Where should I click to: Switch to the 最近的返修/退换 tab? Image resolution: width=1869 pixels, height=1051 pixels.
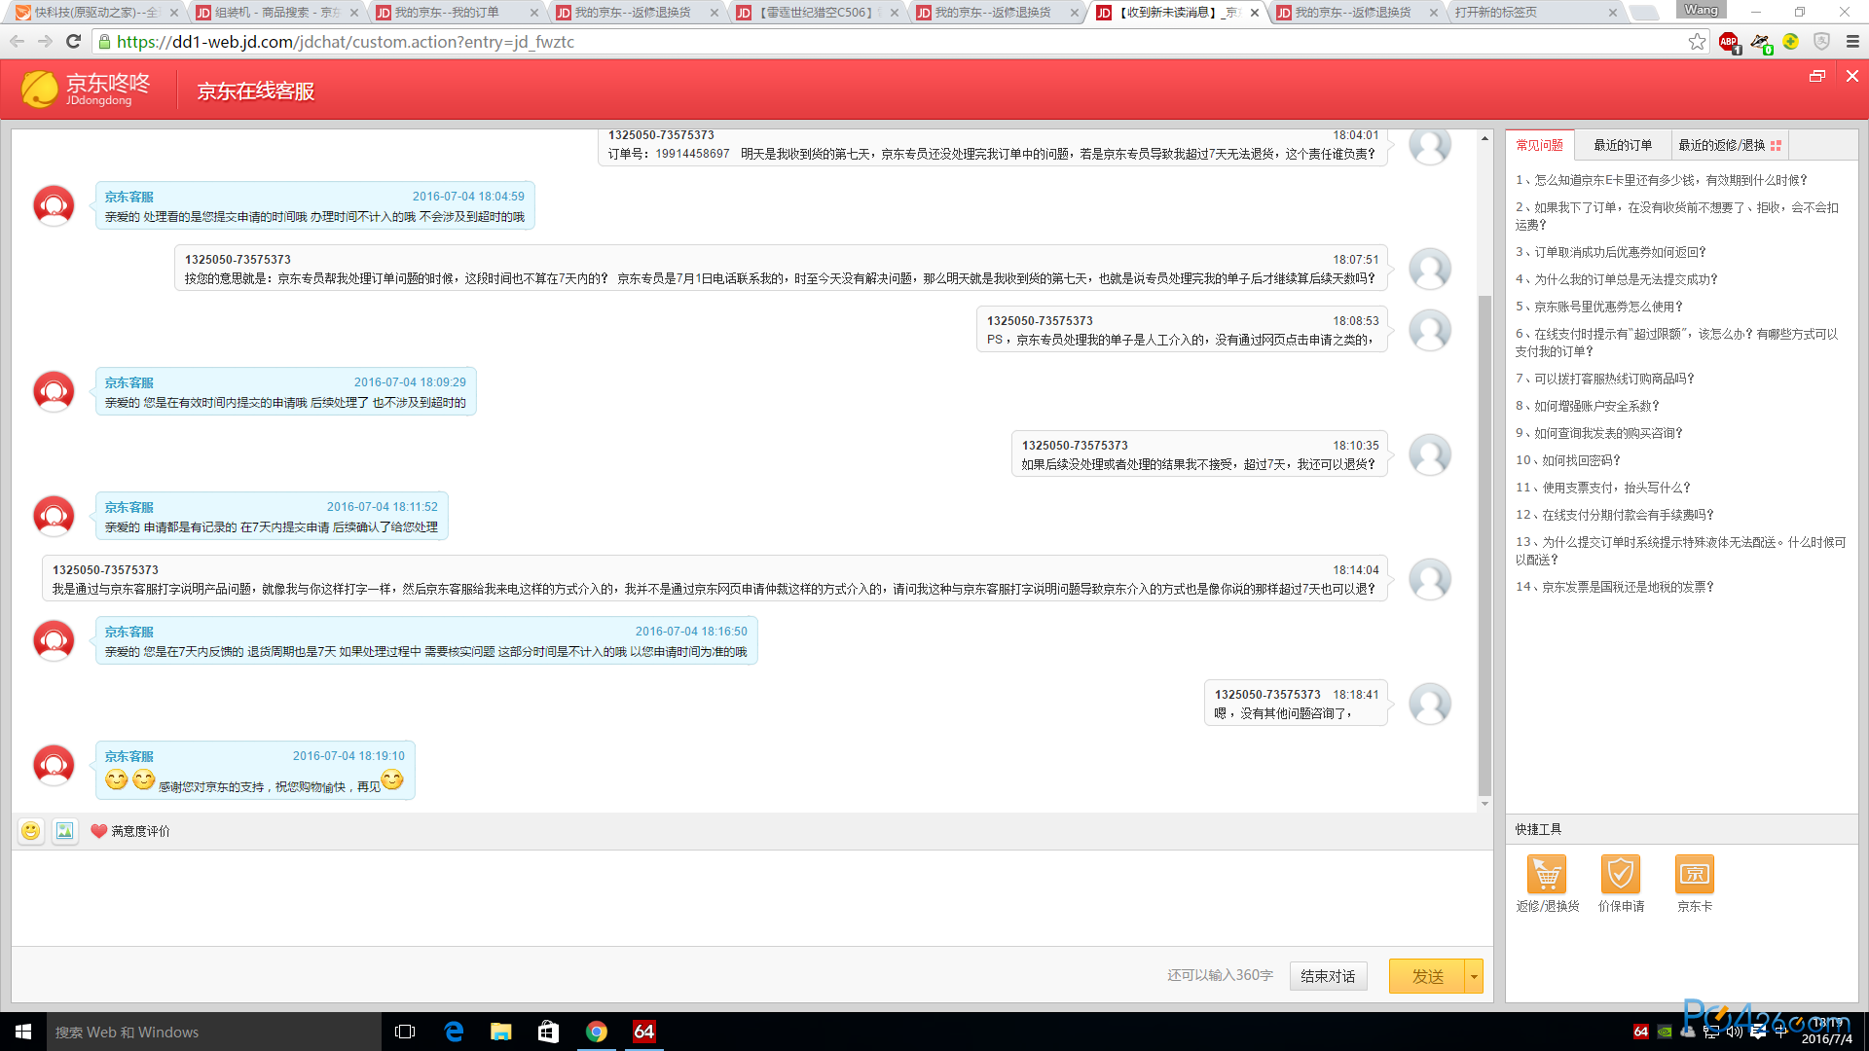[1729, 145]
